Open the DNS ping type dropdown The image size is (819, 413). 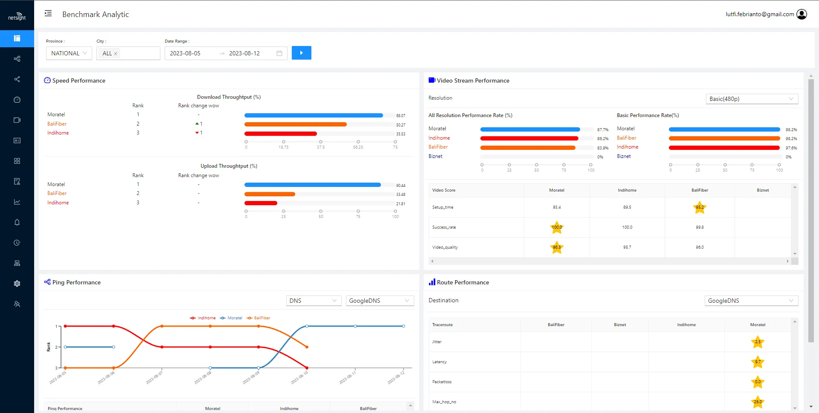tap(314, 301)
